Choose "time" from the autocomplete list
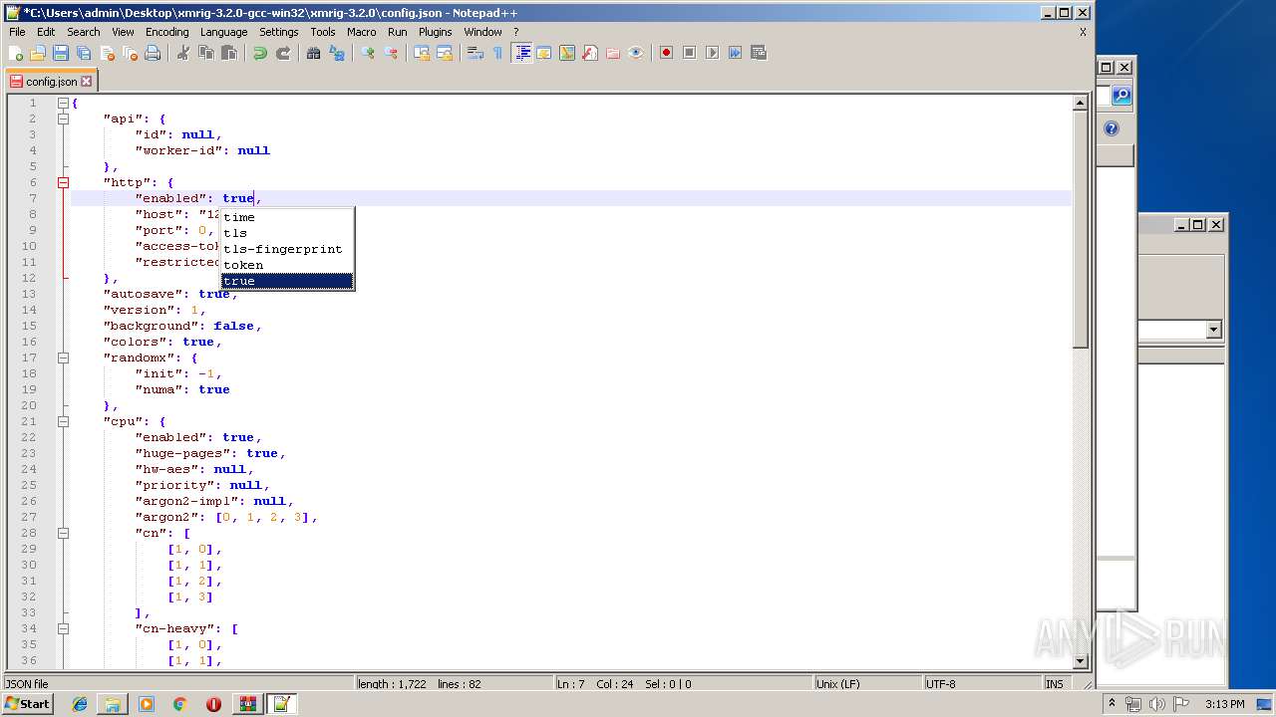The width and height of the screenshot is (1276, 717). click(287, 217)
